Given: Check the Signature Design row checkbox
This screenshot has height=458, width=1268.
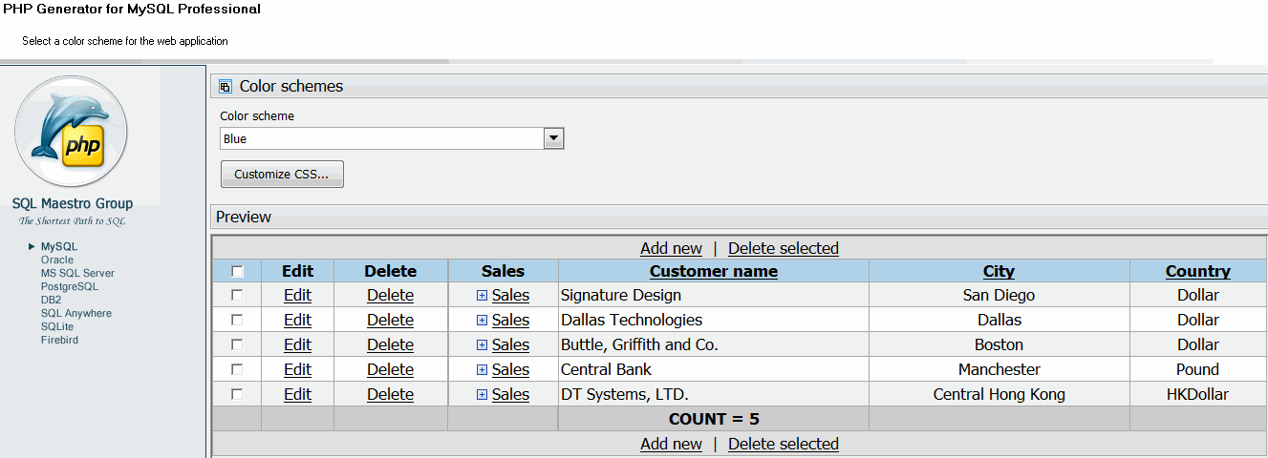Looking at the screenshot, I should point(238,296).
